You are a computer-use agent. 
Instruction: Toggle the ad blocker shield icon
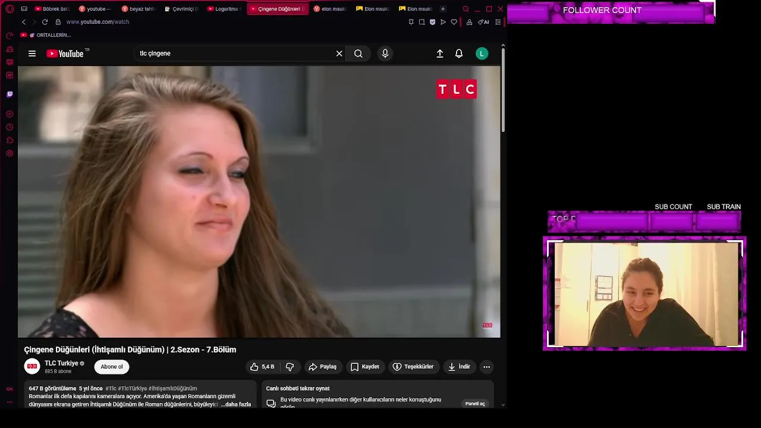coord(432,22)
